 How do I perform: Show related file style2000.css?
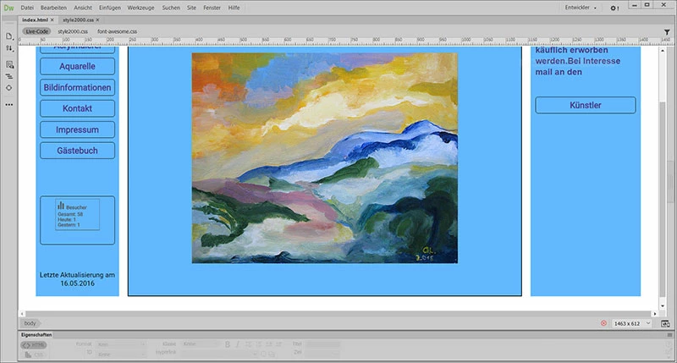(x=73, y=31)
